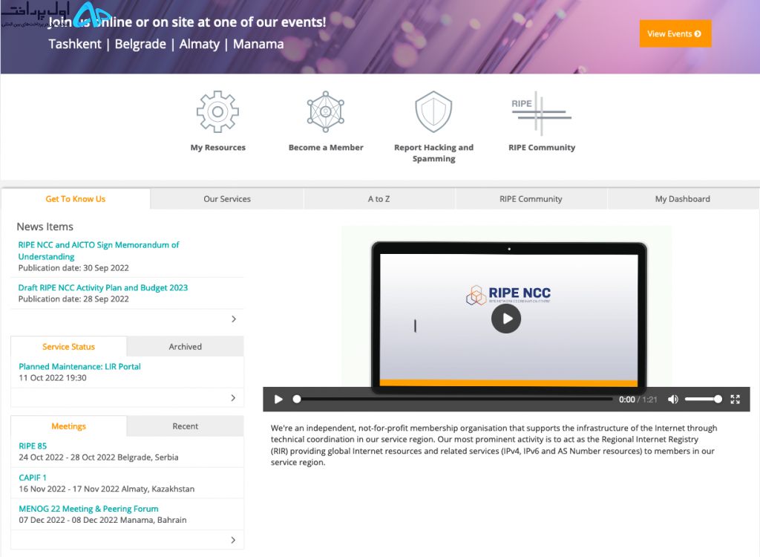Click the Become a Member network icon
Image resolution: width=760 pixels, height=557 pixels.
[326, 111]
